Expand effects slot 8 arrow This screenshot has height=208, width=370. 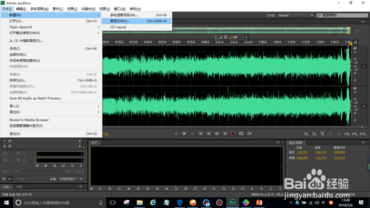pos(80,146)
